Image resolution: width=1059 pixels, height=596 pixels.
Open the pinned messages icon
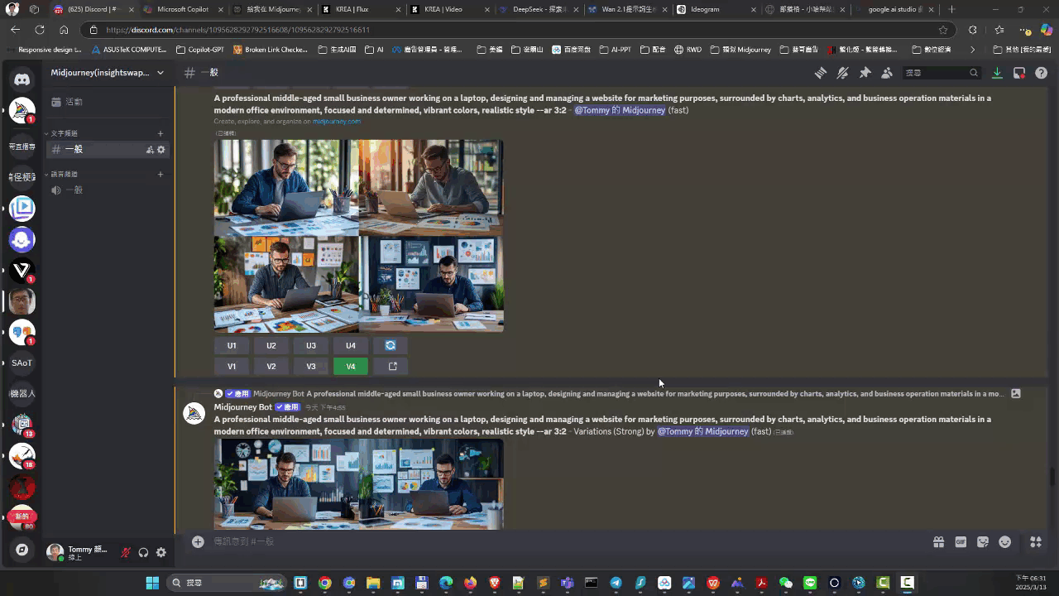(865, 73)
